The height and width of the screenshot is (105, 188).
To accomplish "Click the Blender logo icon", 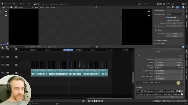I will 2,4.
